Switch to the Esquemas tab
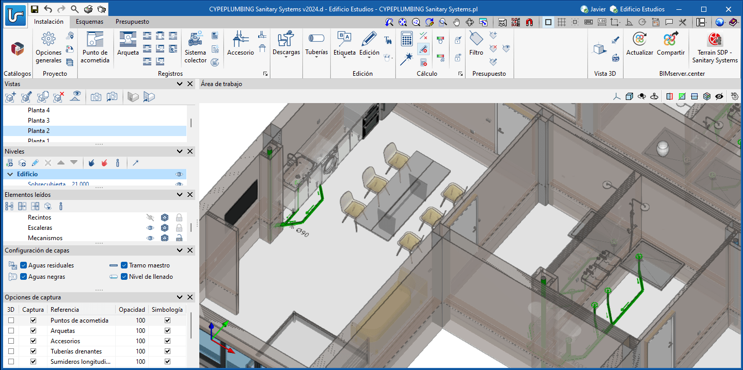 point(89,22)
